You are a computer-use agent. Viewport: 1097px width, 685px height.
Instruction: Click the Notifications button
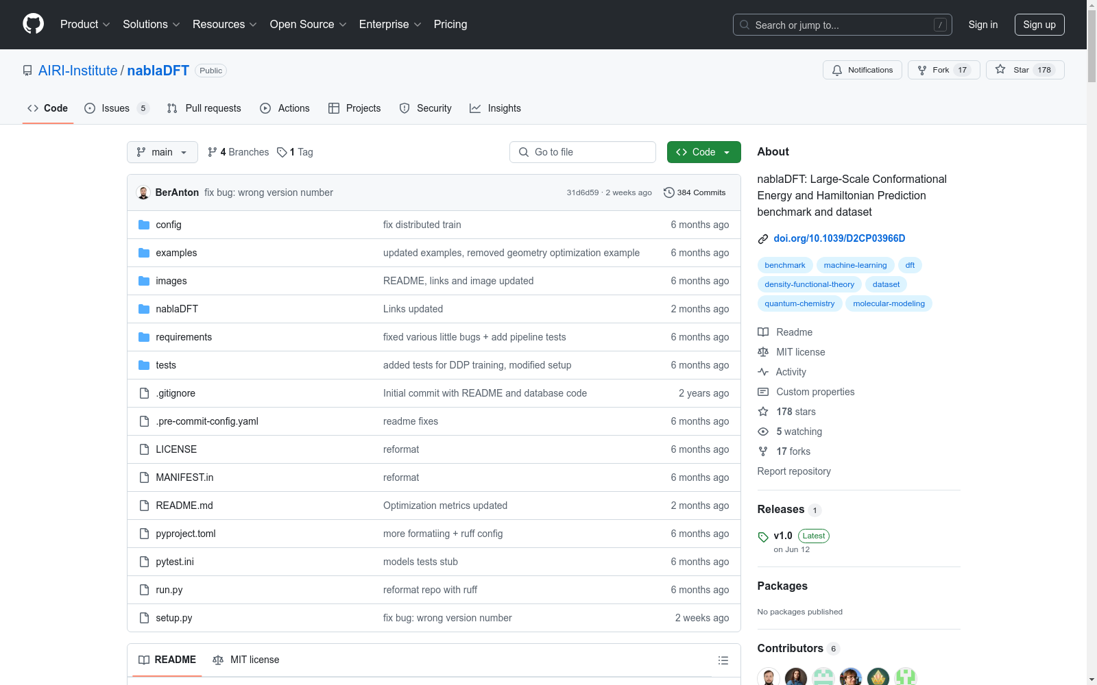(863, 70)
